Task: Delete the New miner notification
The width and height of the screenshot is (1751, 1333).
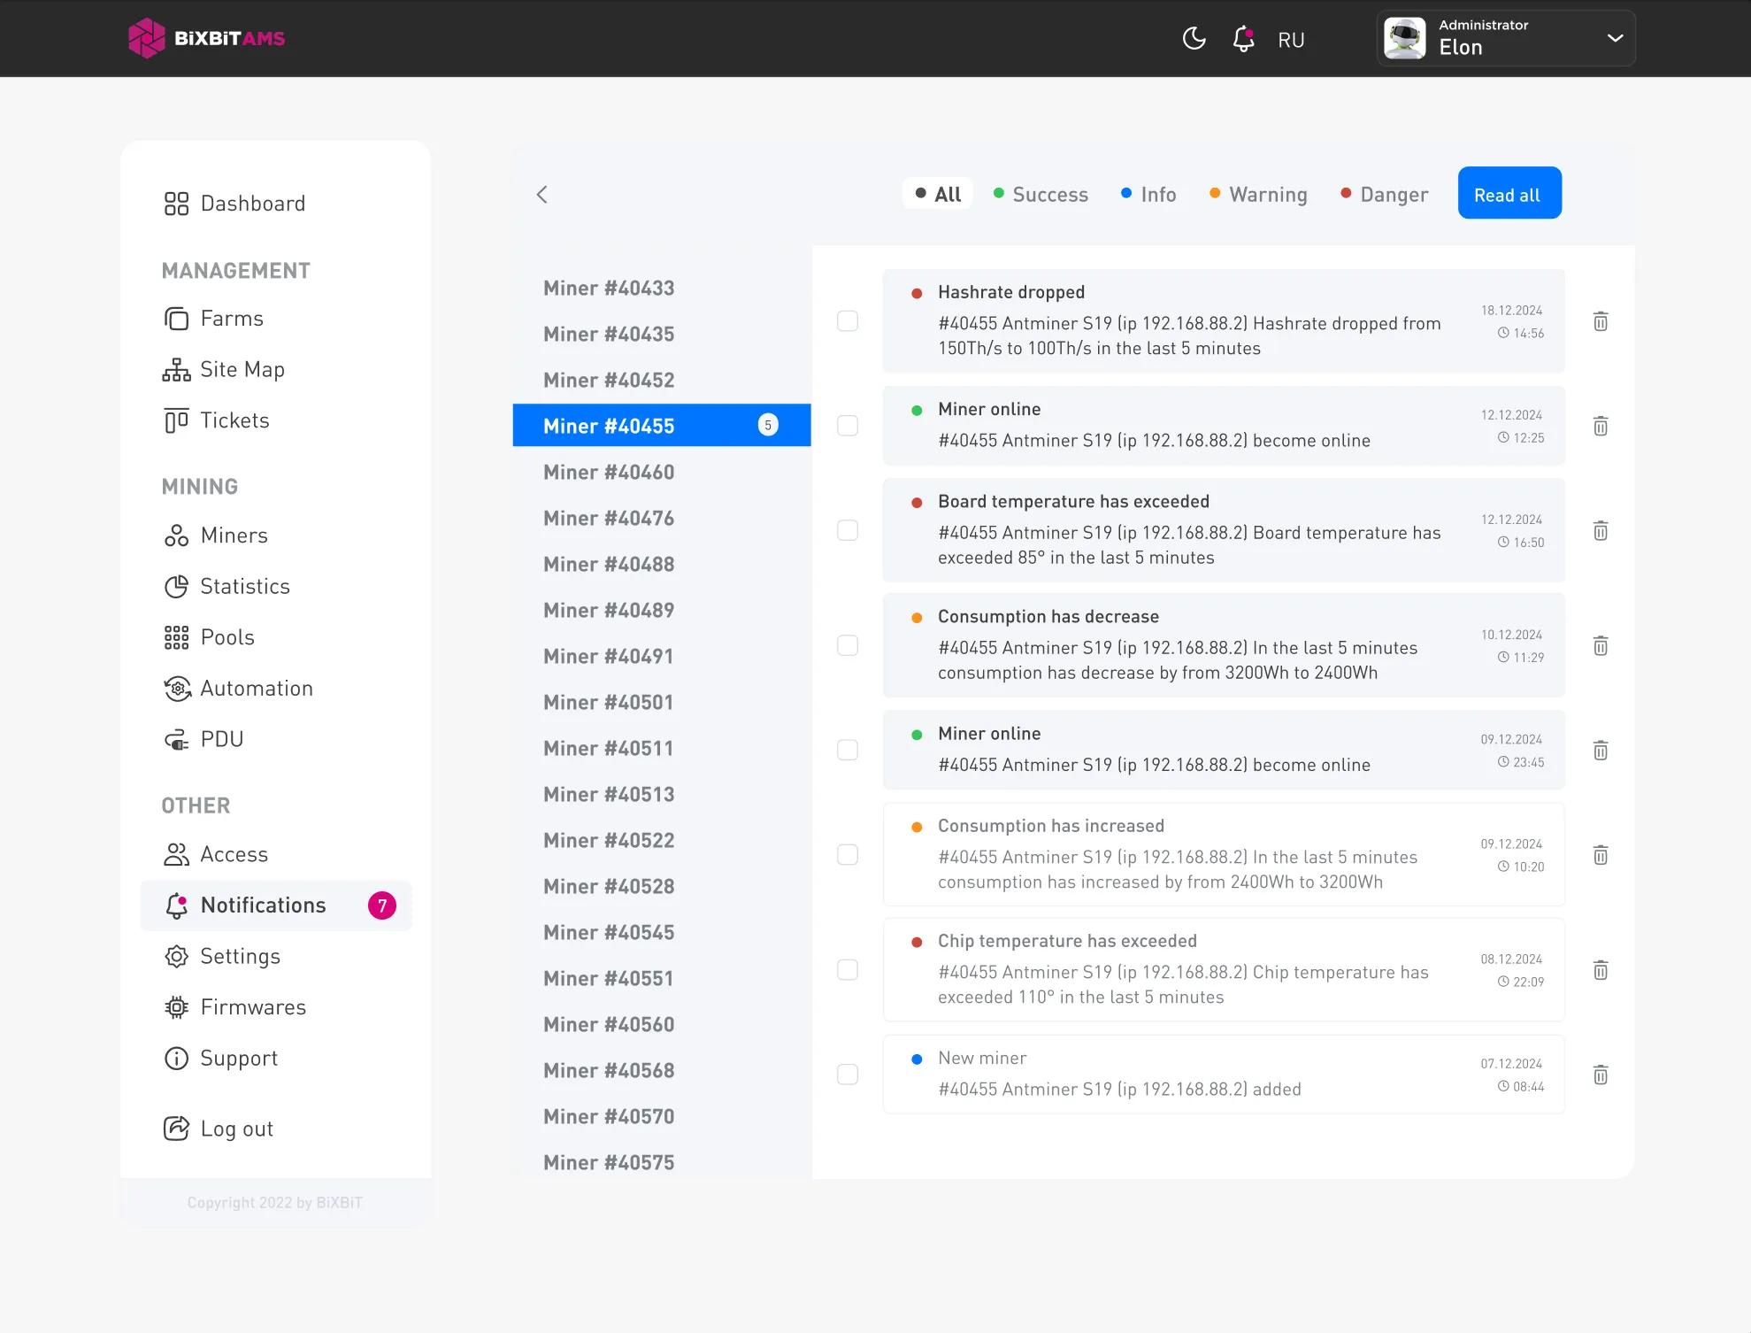Action: 1601,1074
